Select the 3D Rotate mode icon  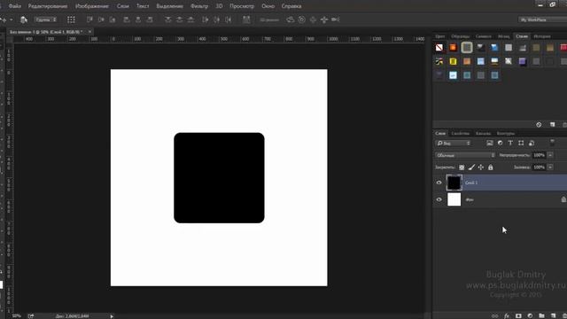[291, 19]
